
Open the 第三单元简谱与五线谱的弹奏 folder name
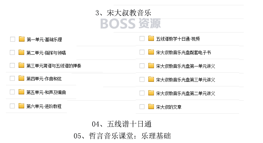(x=54, y=66)
